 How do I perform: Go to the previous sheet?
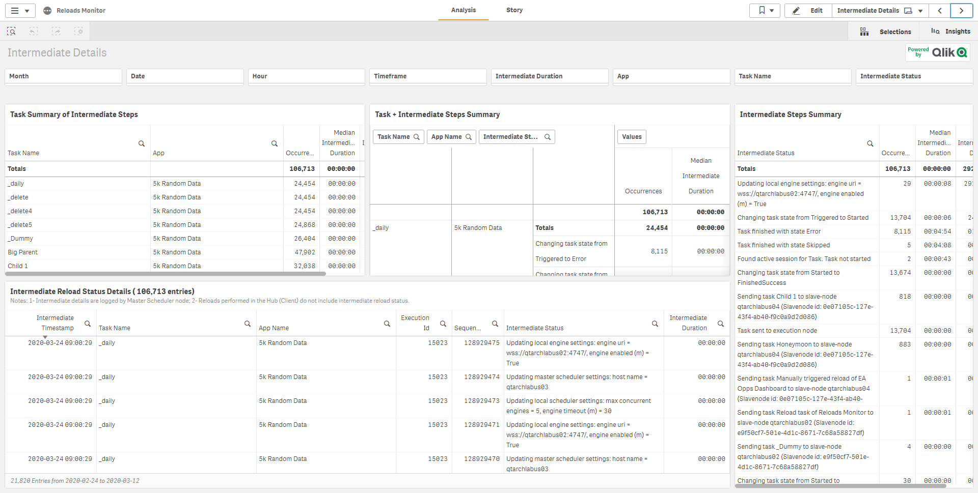click(x=940, y=11)
